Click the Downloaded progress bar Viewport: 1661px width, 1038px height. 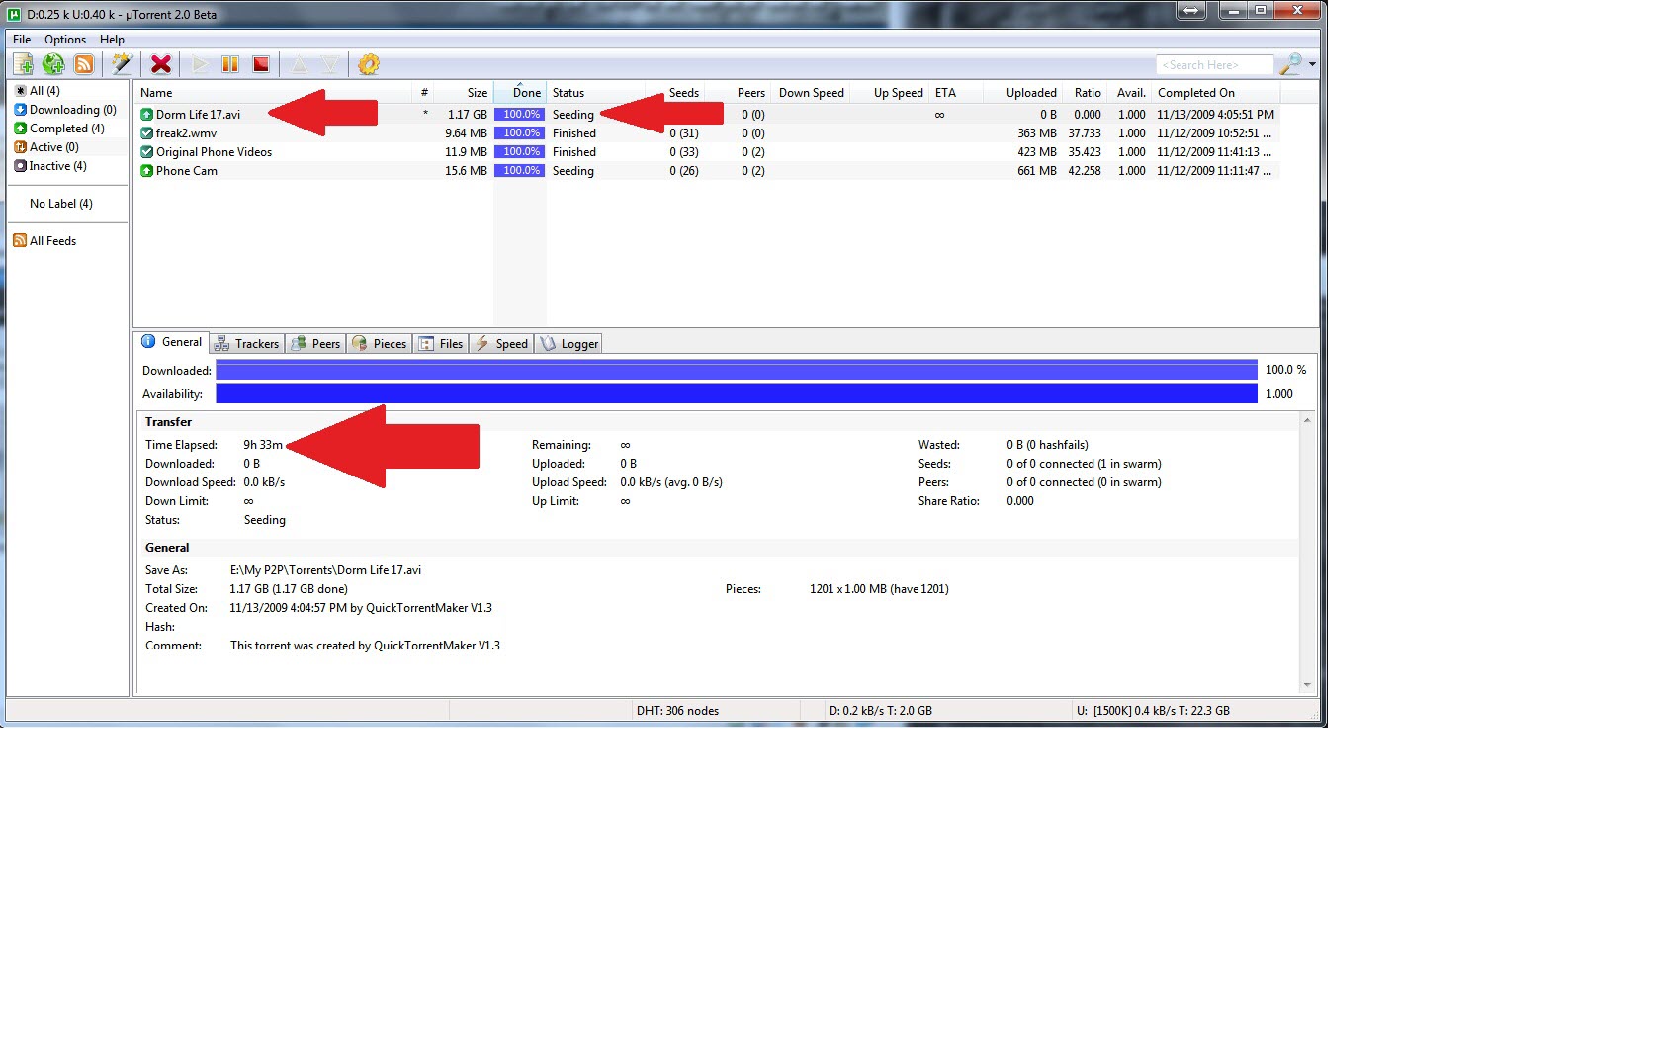(x=736, y=371)
